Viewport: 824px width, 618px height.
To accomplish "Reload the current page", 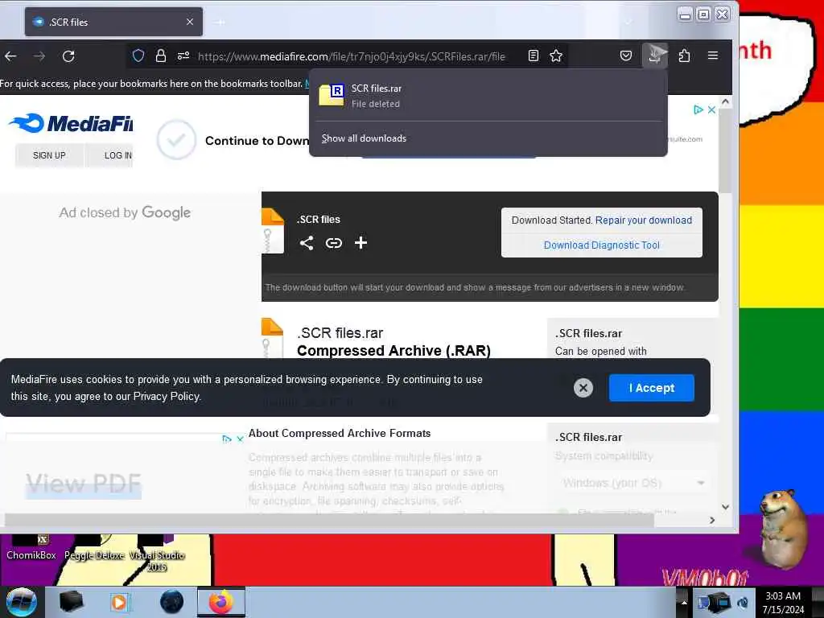I will tap(68, 56).
